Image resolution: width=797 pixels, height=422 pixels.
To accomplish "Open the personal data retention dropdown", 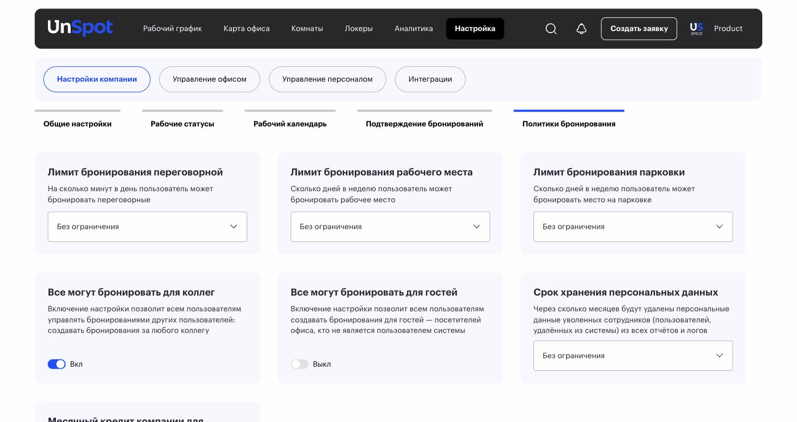I will point(633,356).
